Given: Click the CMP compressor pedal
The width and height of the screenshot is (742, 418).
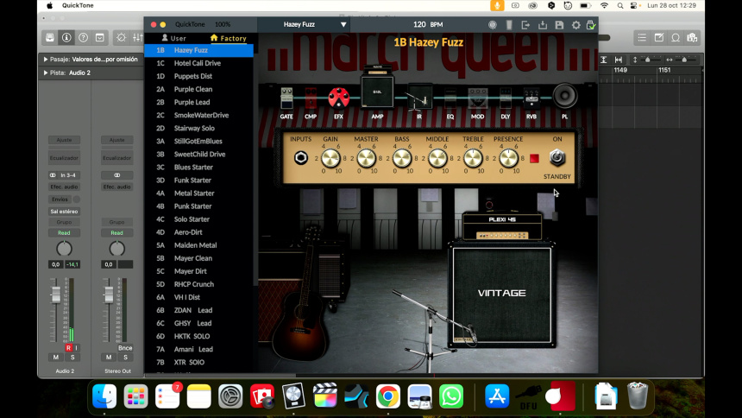Looking at the screenshot, I should 311,98.
